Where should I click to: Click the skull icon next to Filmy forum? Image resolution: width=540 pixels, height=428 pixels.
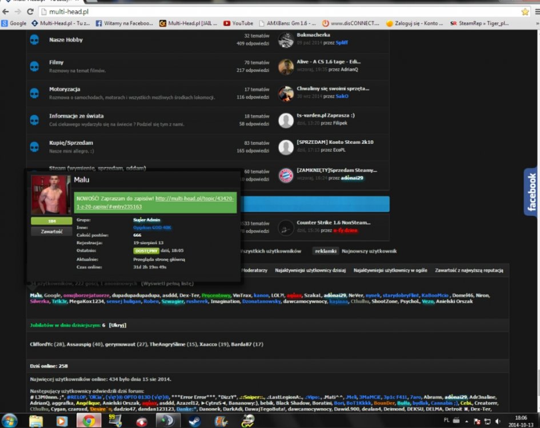point(34,67)
